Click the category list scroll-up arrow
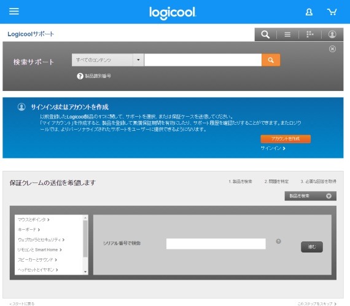Viewport: 350px width, 306px height. tap(85, 218)
